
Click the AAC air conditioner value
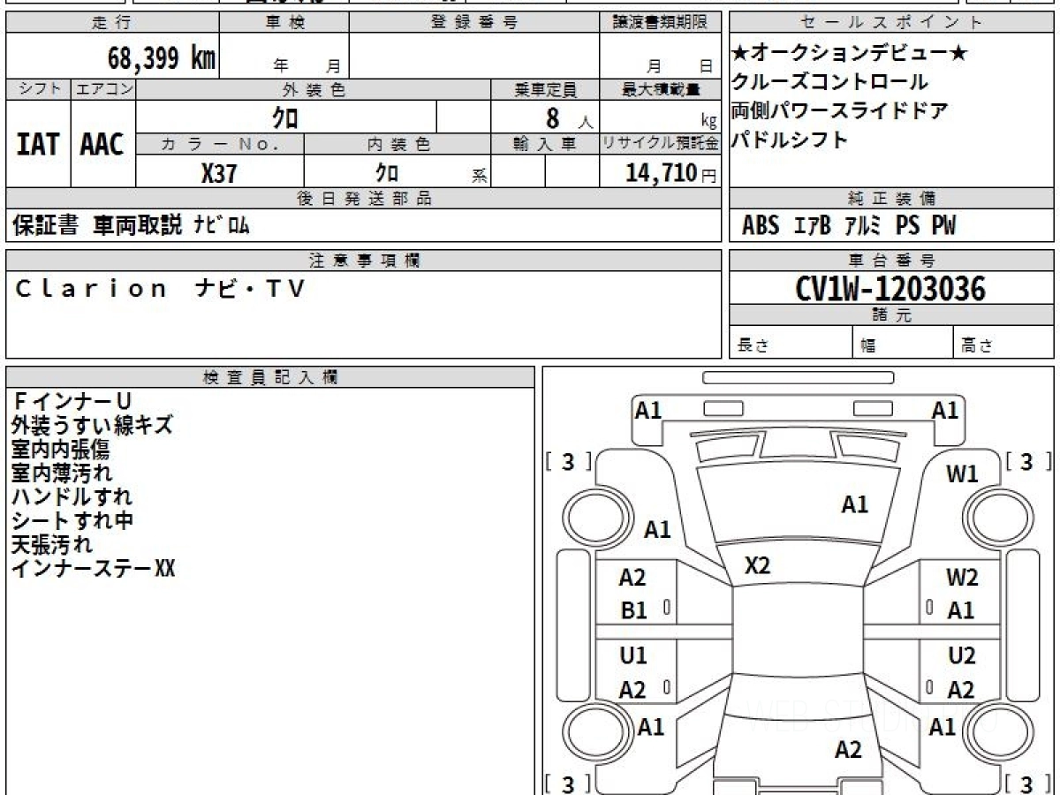tap(102, 144)
